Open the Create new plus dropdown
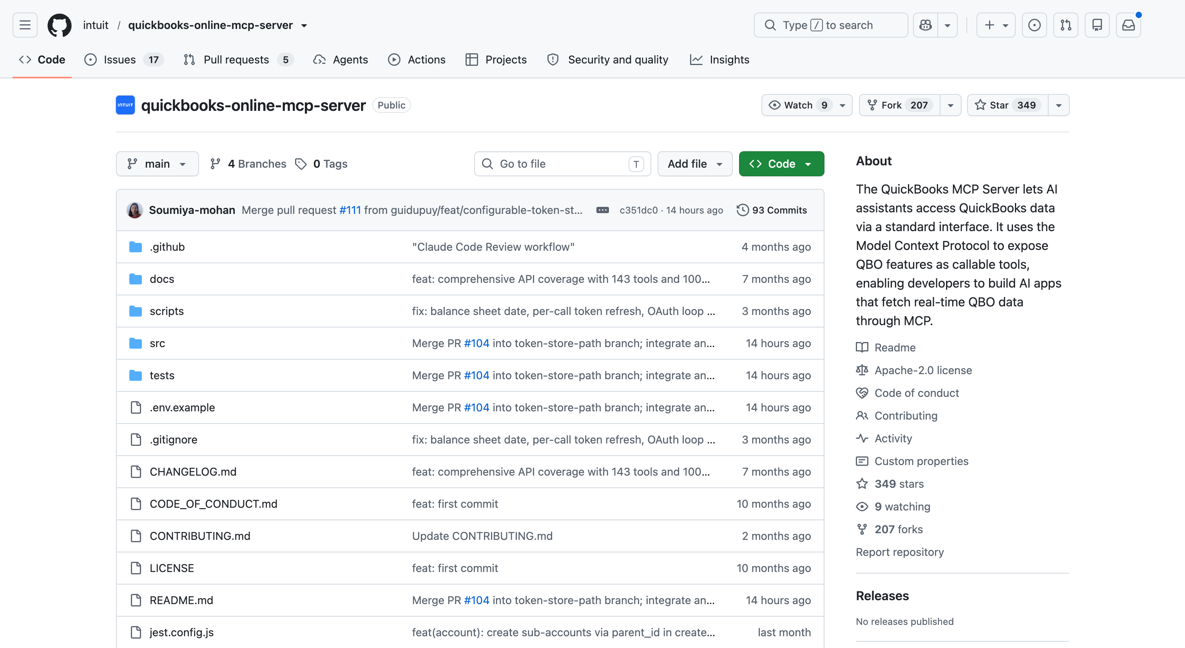 (x=996, y=25)
